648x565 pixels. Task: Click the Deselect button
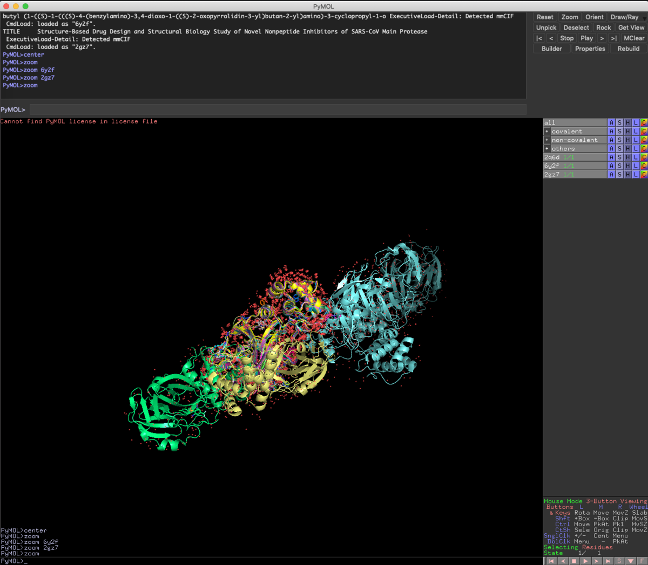click(576, 27)
